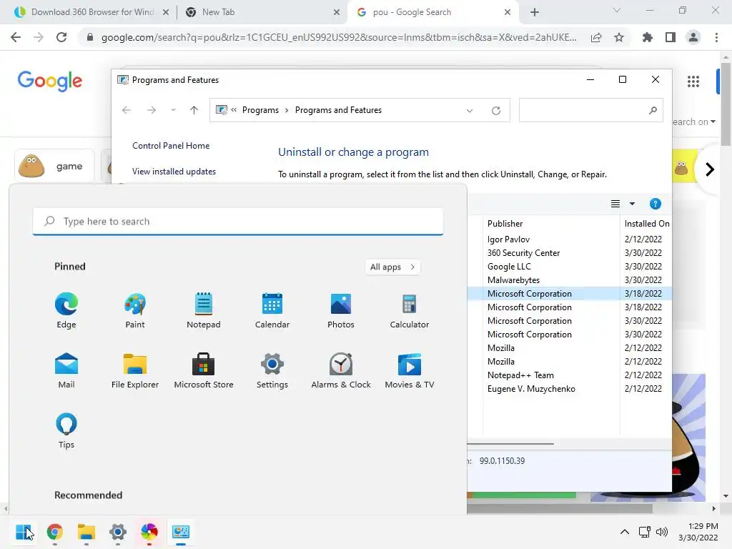Screen dimensions: 732x549
Task: Open Settings from pinned apps
Action: coord(272,371)
